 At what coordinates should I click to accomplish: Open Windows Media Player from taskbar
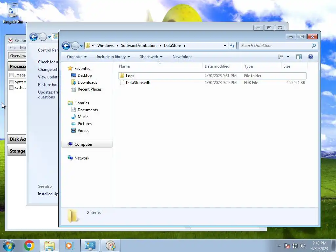69,245
